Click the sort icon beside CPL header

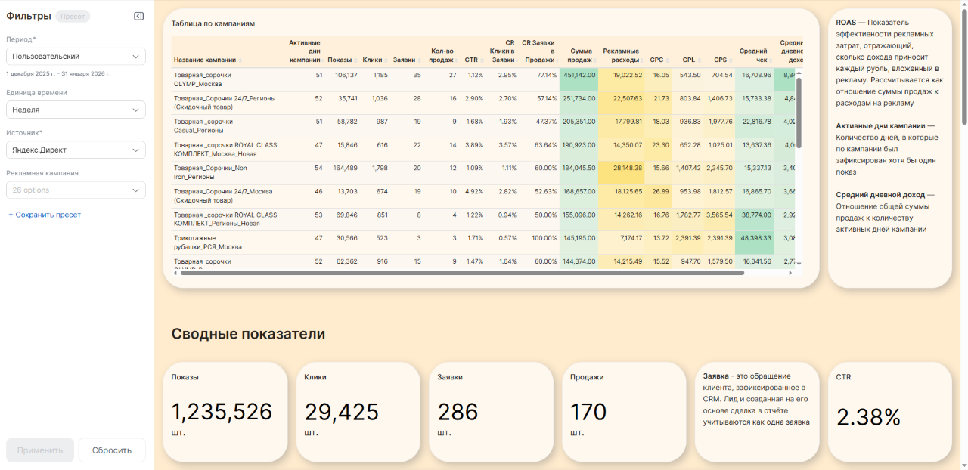[x=699, y=60]
